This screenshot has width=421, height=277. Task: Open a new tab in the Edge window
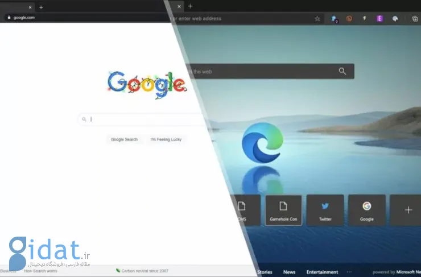190,6
